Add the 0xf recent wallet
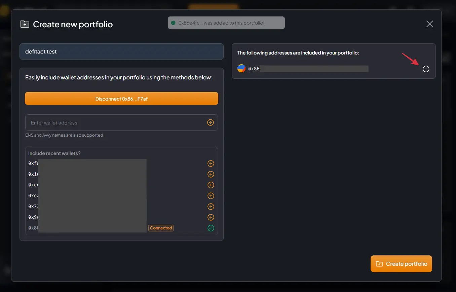 coord(211,163)
